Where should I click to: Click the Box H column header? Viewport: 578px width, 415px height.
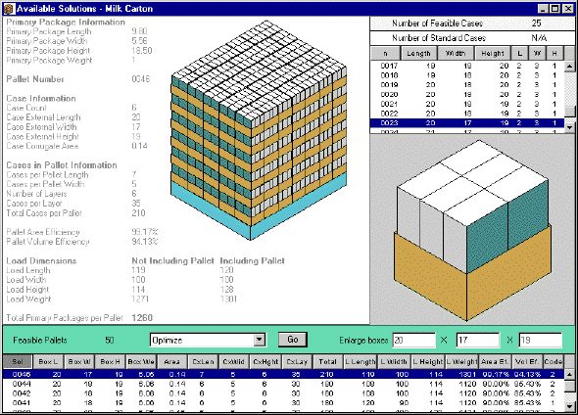click(x=110, y=361)
